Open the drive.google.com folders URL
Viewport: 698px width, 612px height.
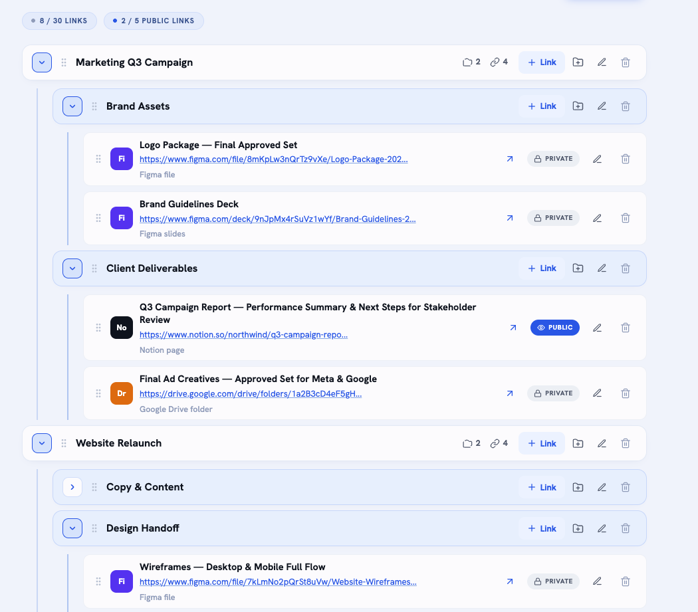[251, 394]
